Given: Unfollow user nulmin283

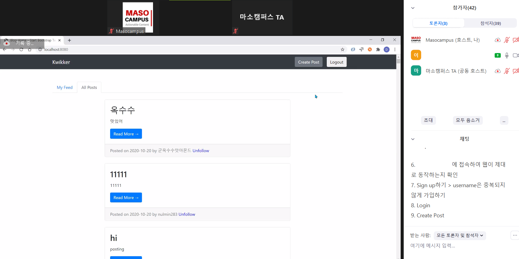Looking at the screenshot, I should coord(187,214).
